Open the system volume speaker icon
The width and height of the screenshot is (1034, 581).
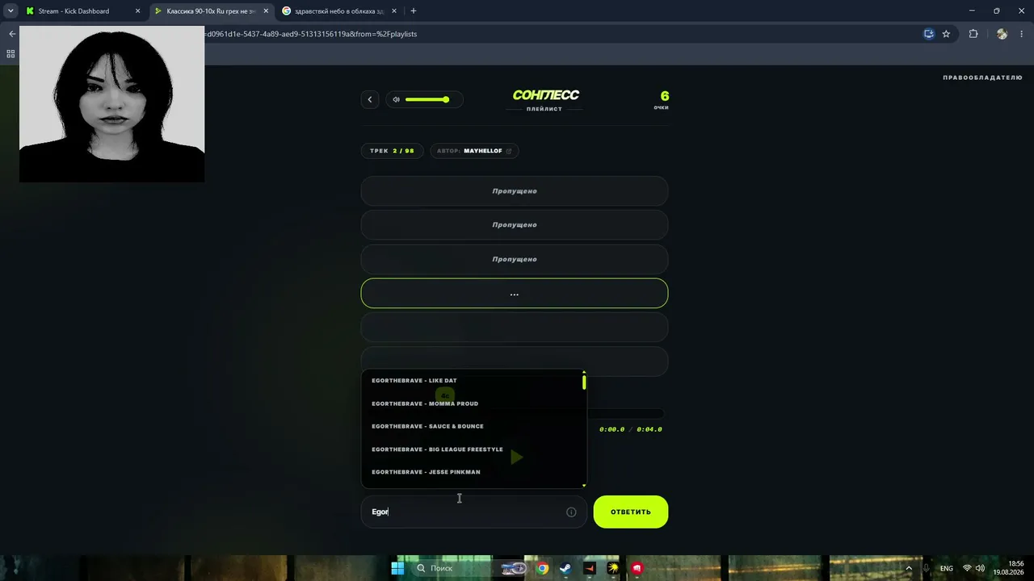(x=980, y=568)
